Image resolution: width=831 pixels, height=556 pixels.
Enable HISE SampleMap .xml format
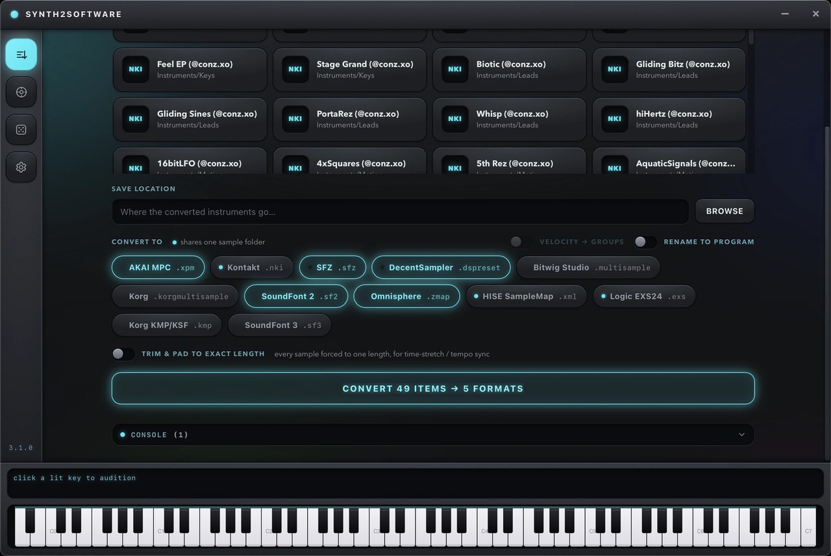click(527, 296)
